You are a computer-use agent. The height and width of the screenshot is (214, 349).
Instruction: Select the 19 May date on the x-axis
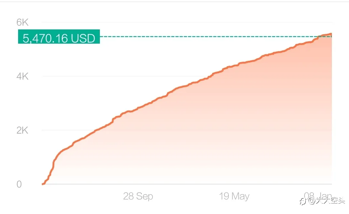(234, 196)
